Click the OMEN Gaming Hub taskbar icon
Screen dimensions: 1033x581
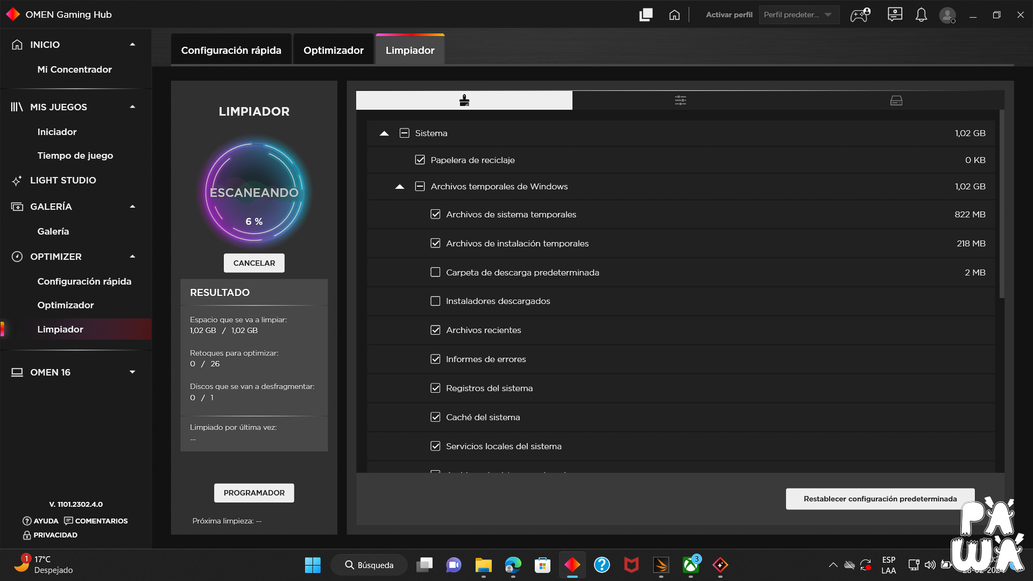point(572,565)
